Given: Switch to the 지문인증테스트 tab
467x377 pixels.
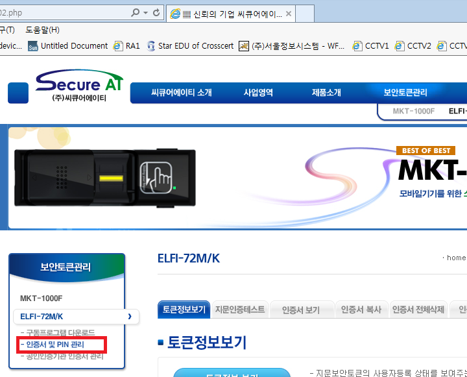Looking at the screenshot, I should pos(240,310).
